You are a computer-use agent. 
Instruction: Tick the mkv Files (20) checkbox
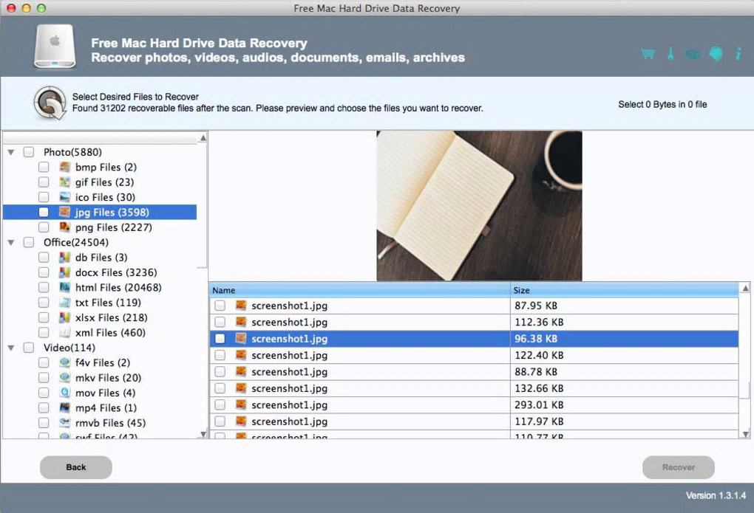pos(44,377)
